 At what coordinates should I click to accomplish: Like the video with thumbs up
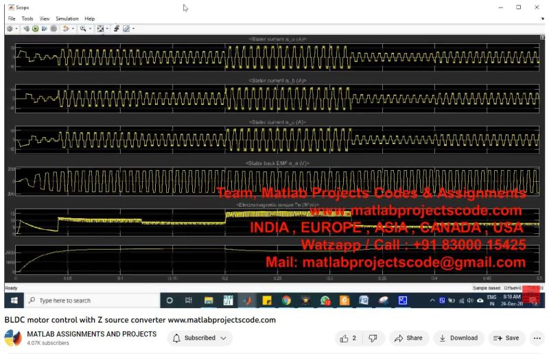pos(348,338)
